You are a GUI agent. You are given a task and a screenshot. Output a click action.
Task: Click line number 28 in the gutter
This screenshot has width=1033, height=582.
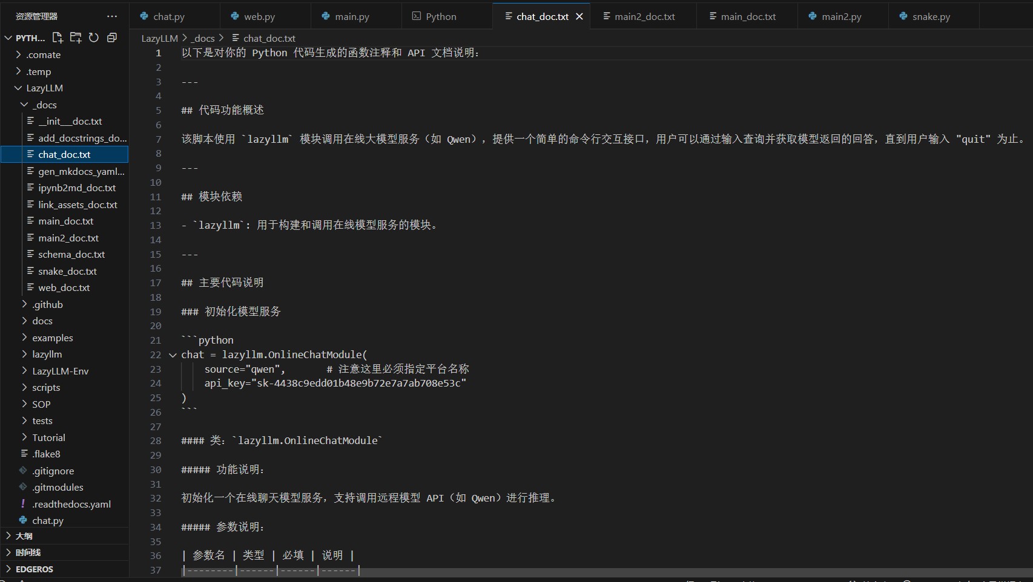pyautogui.click(x=156, y=441)
